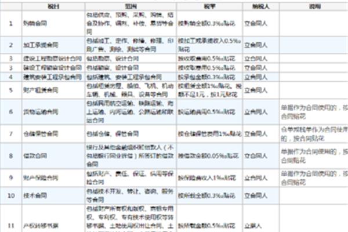Click the '说明' column header

coord(315,6)
